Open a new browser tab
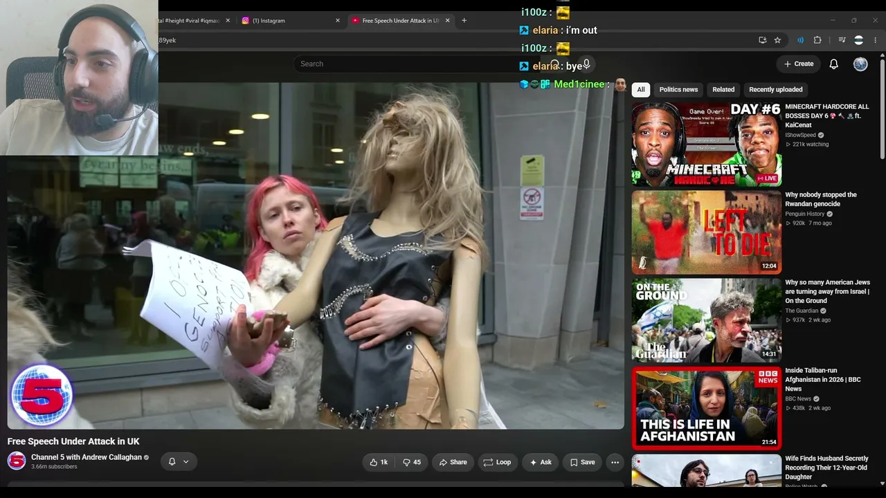Viewport: 886px width, 498px height. (x=464, y=21)
